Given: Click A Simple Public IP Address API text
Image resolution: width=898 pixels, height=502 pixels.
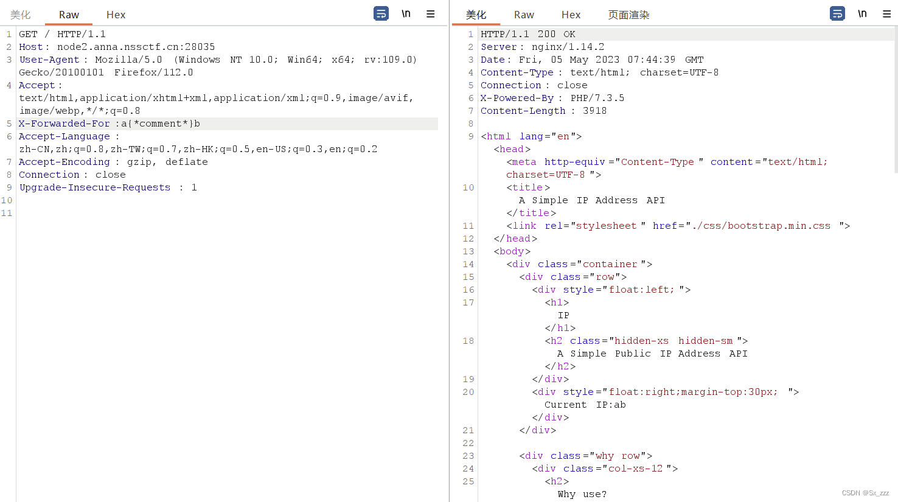Looking at the screenshot, I should click(x=652, y=354).
